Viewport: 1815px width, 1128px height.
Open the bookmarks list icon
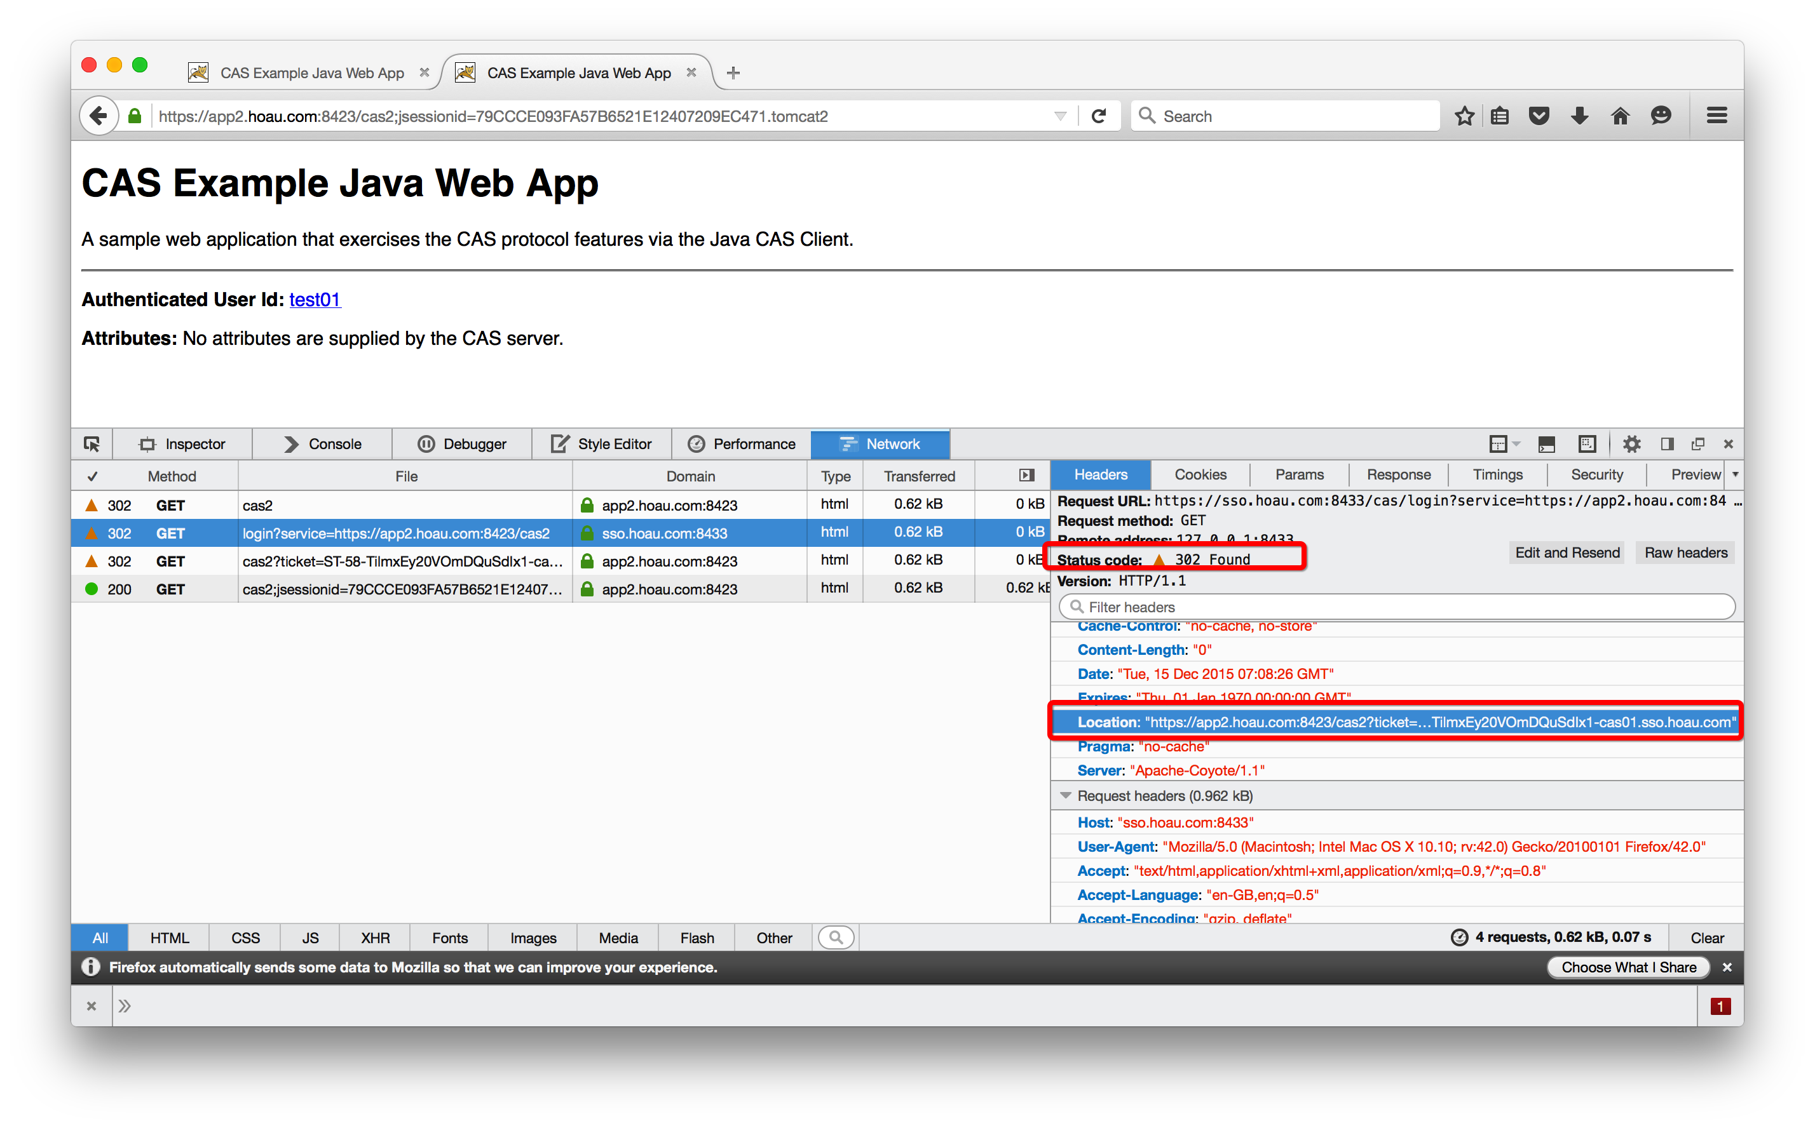point(1500,116)
